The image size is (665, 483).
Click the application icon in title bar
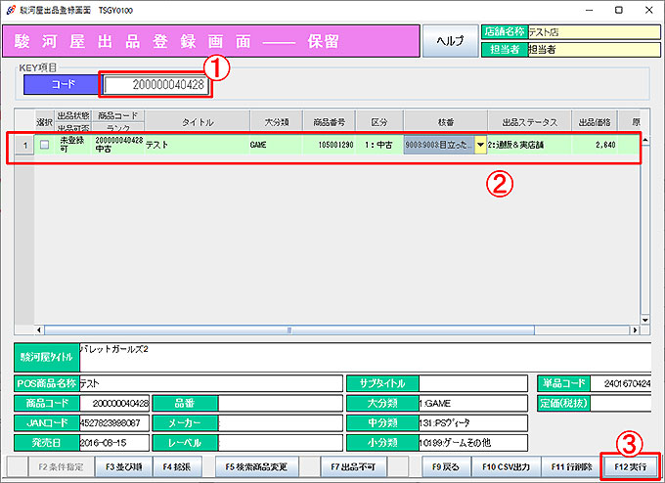(x=11, y=9)
